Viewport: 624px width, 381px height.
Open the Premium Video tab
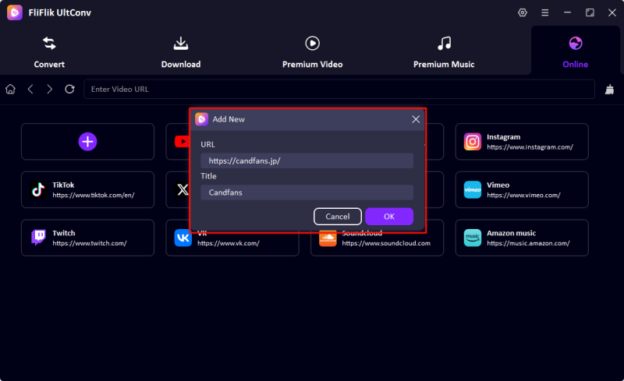pyautogui.click(x=313, y=52)
